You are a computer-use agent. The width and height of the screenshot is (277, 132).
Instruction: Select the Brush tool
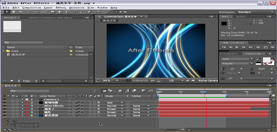pos(76,12)
